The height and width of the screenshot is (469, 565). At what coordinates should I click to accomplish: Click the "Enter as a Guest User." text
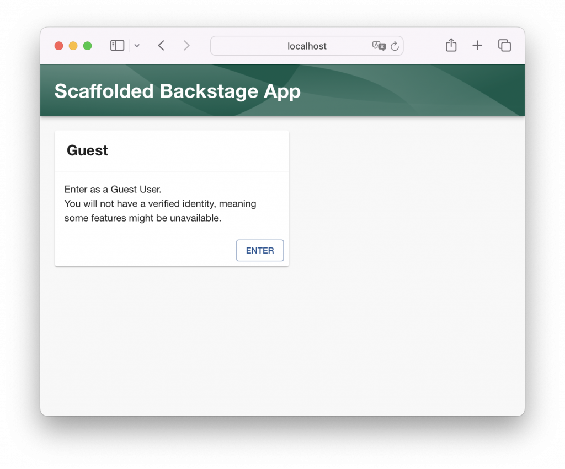[x=113, y=190]
